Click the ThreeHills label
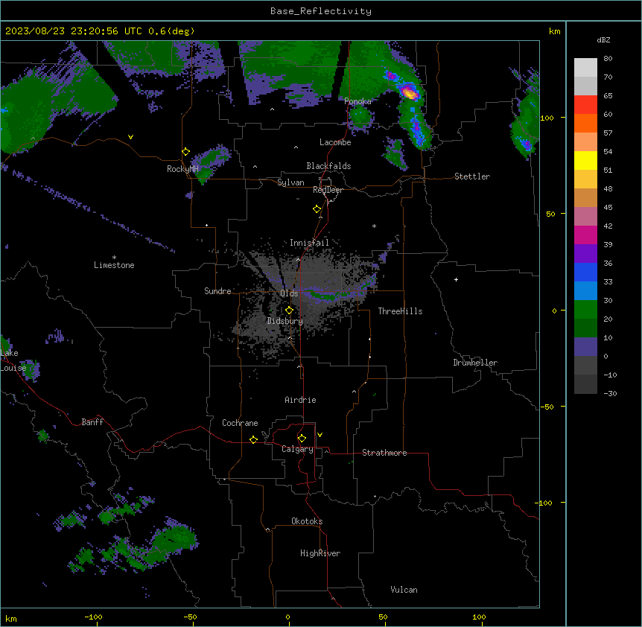The height and width of the screenshot is (627, 642). [x=401, y=311]
